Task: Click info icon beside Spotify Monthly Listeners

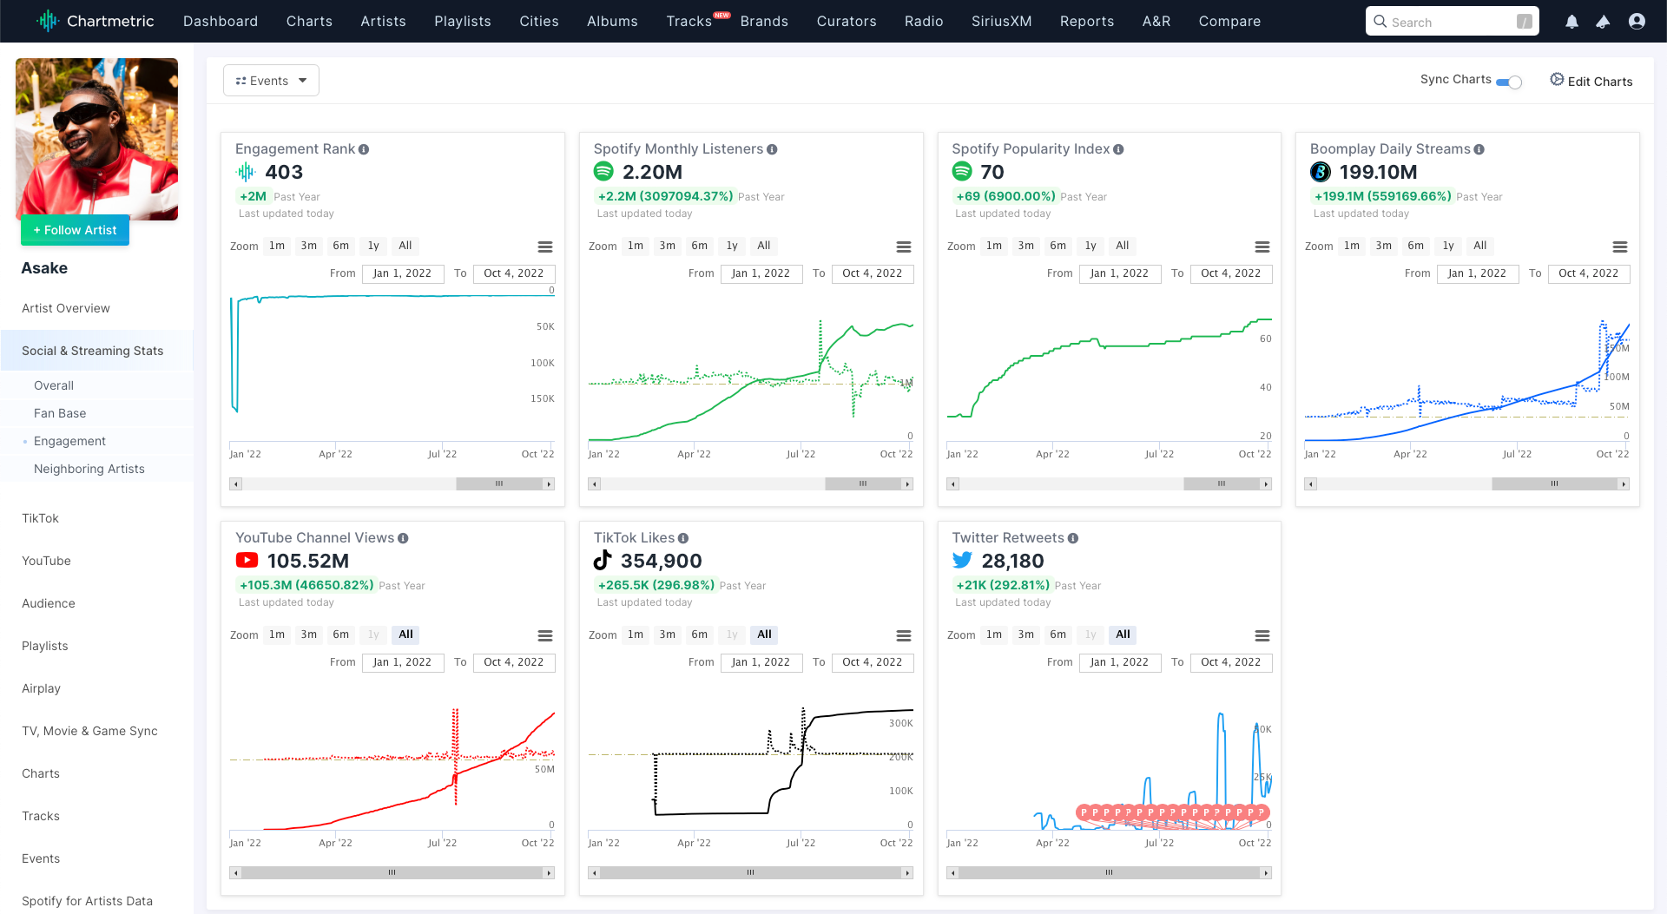Action: click(772, 149)
